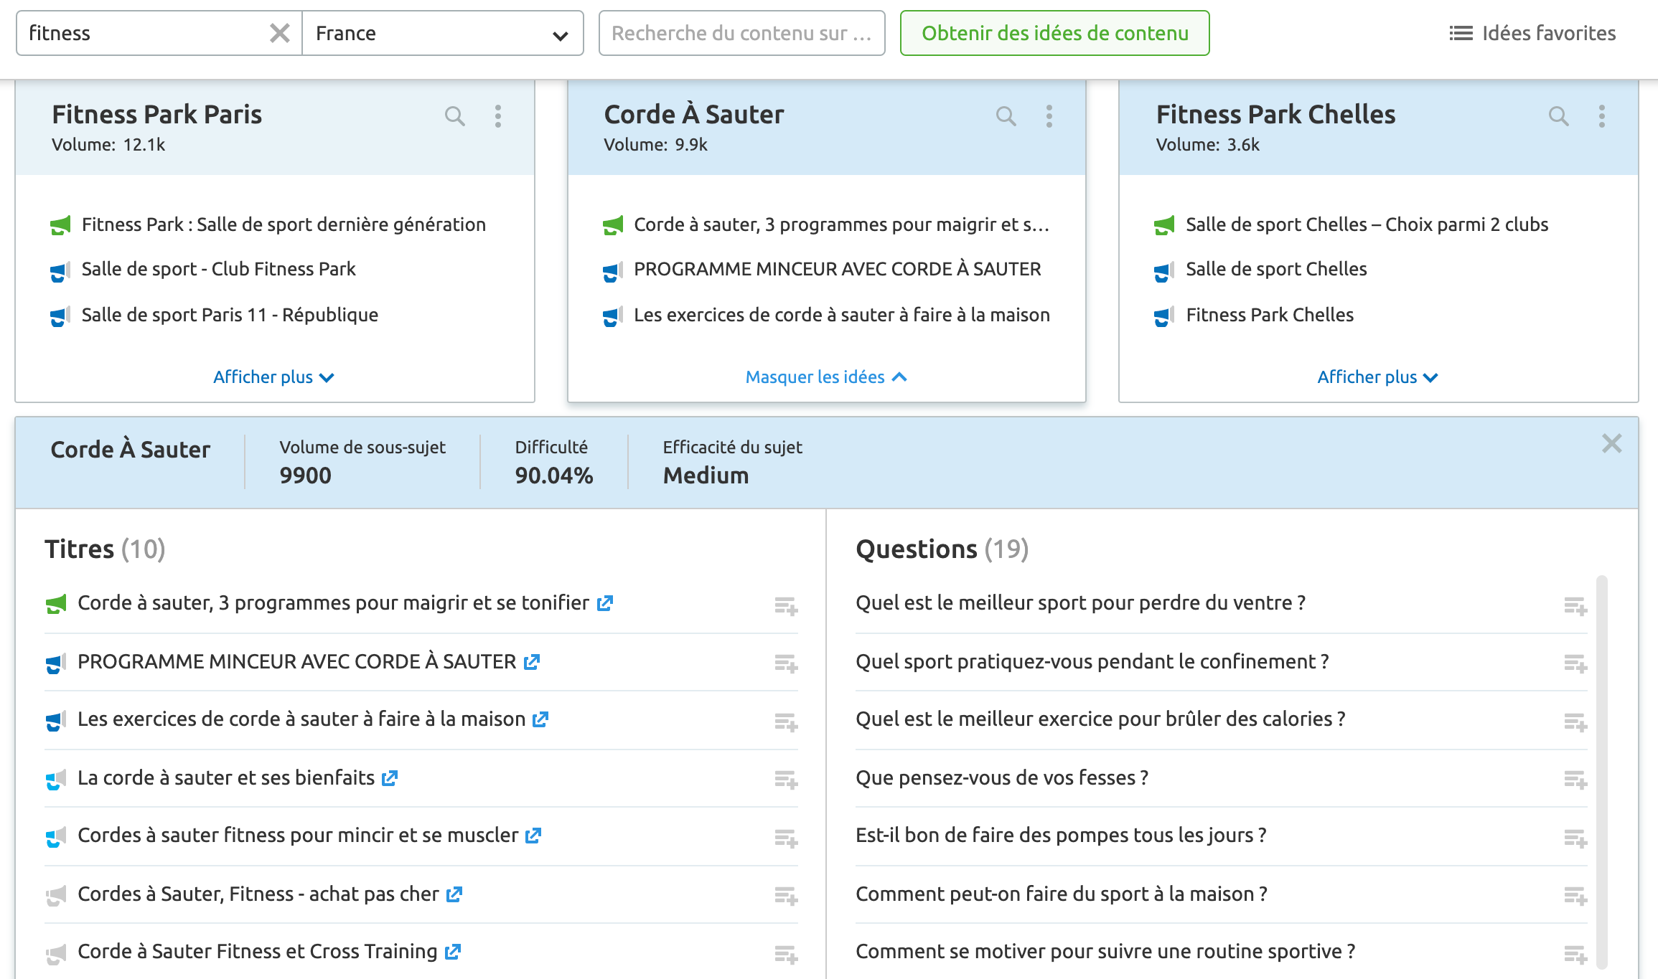This screenshot has width=1658, height=979.
Task: Open external link for 'Cordes à Sauter, Fitness - achat pas cher'
Action: [454, 894]
